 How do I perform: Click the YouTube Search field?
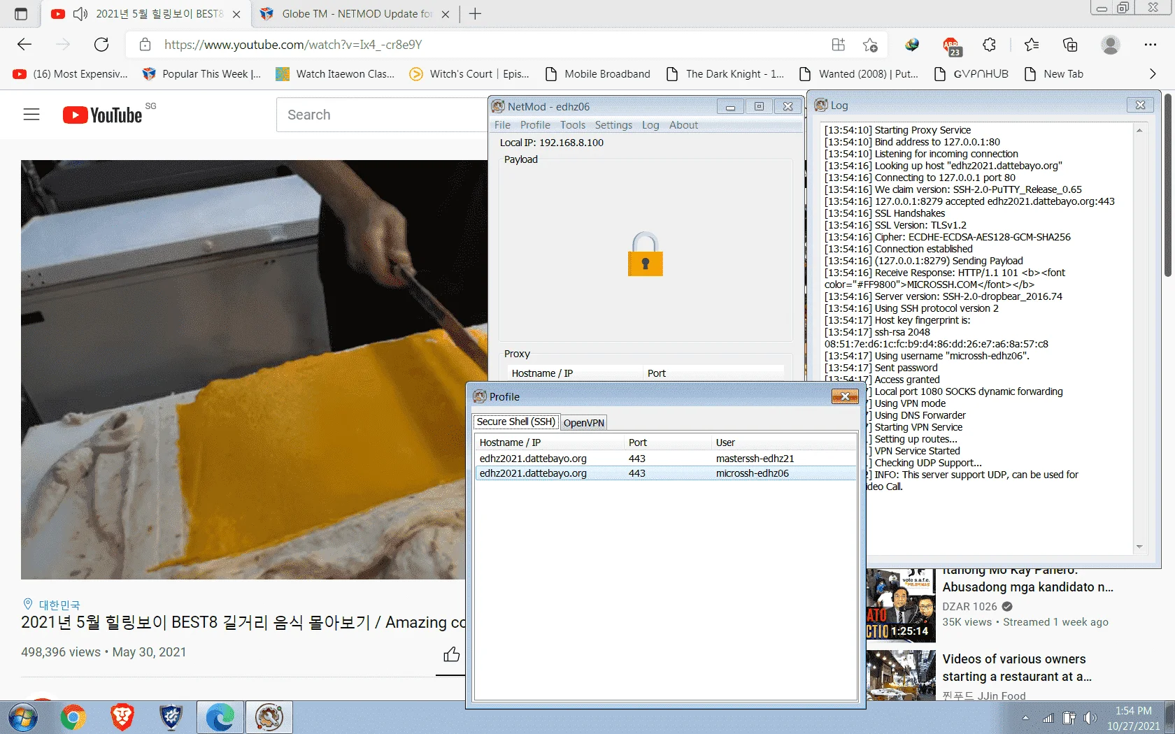[383, 115]
